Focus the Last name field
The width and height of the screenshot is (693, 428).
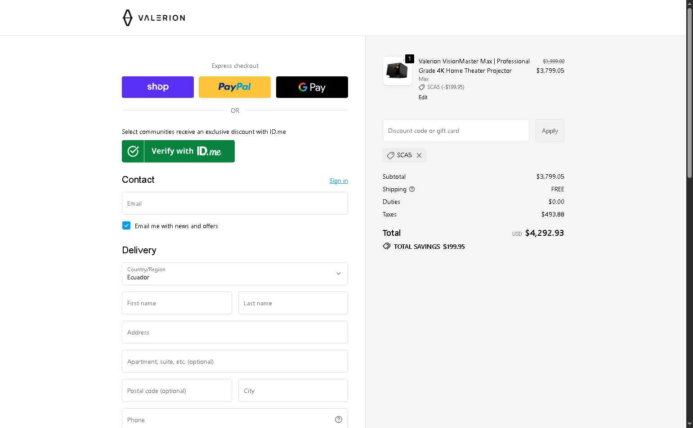click(293, 303)
